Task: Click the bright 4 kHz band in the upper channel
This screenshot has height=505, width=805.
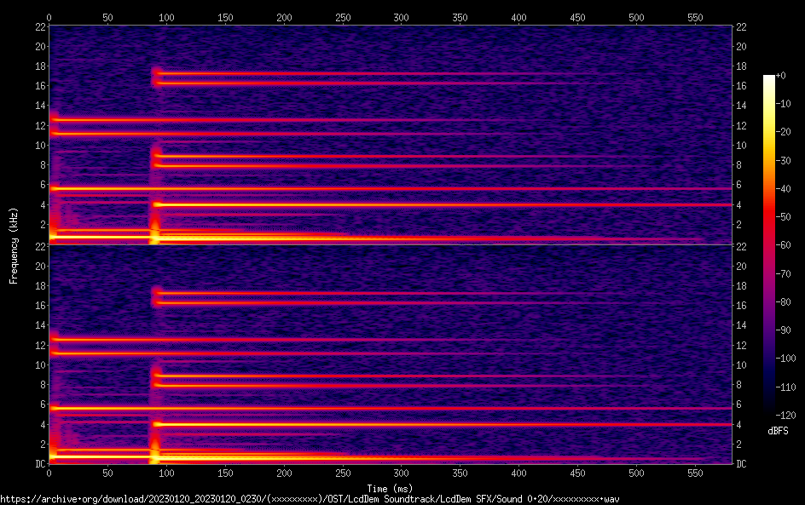Action: pyautogui.click(x=426, y=204)
